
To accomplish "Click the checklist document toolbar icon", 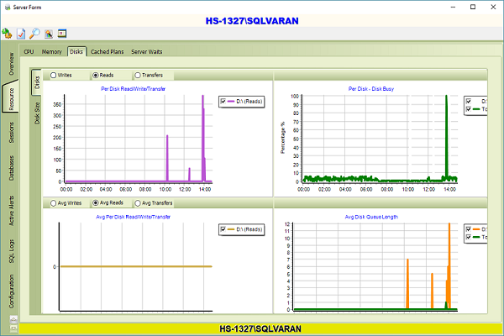I will 21,34.
